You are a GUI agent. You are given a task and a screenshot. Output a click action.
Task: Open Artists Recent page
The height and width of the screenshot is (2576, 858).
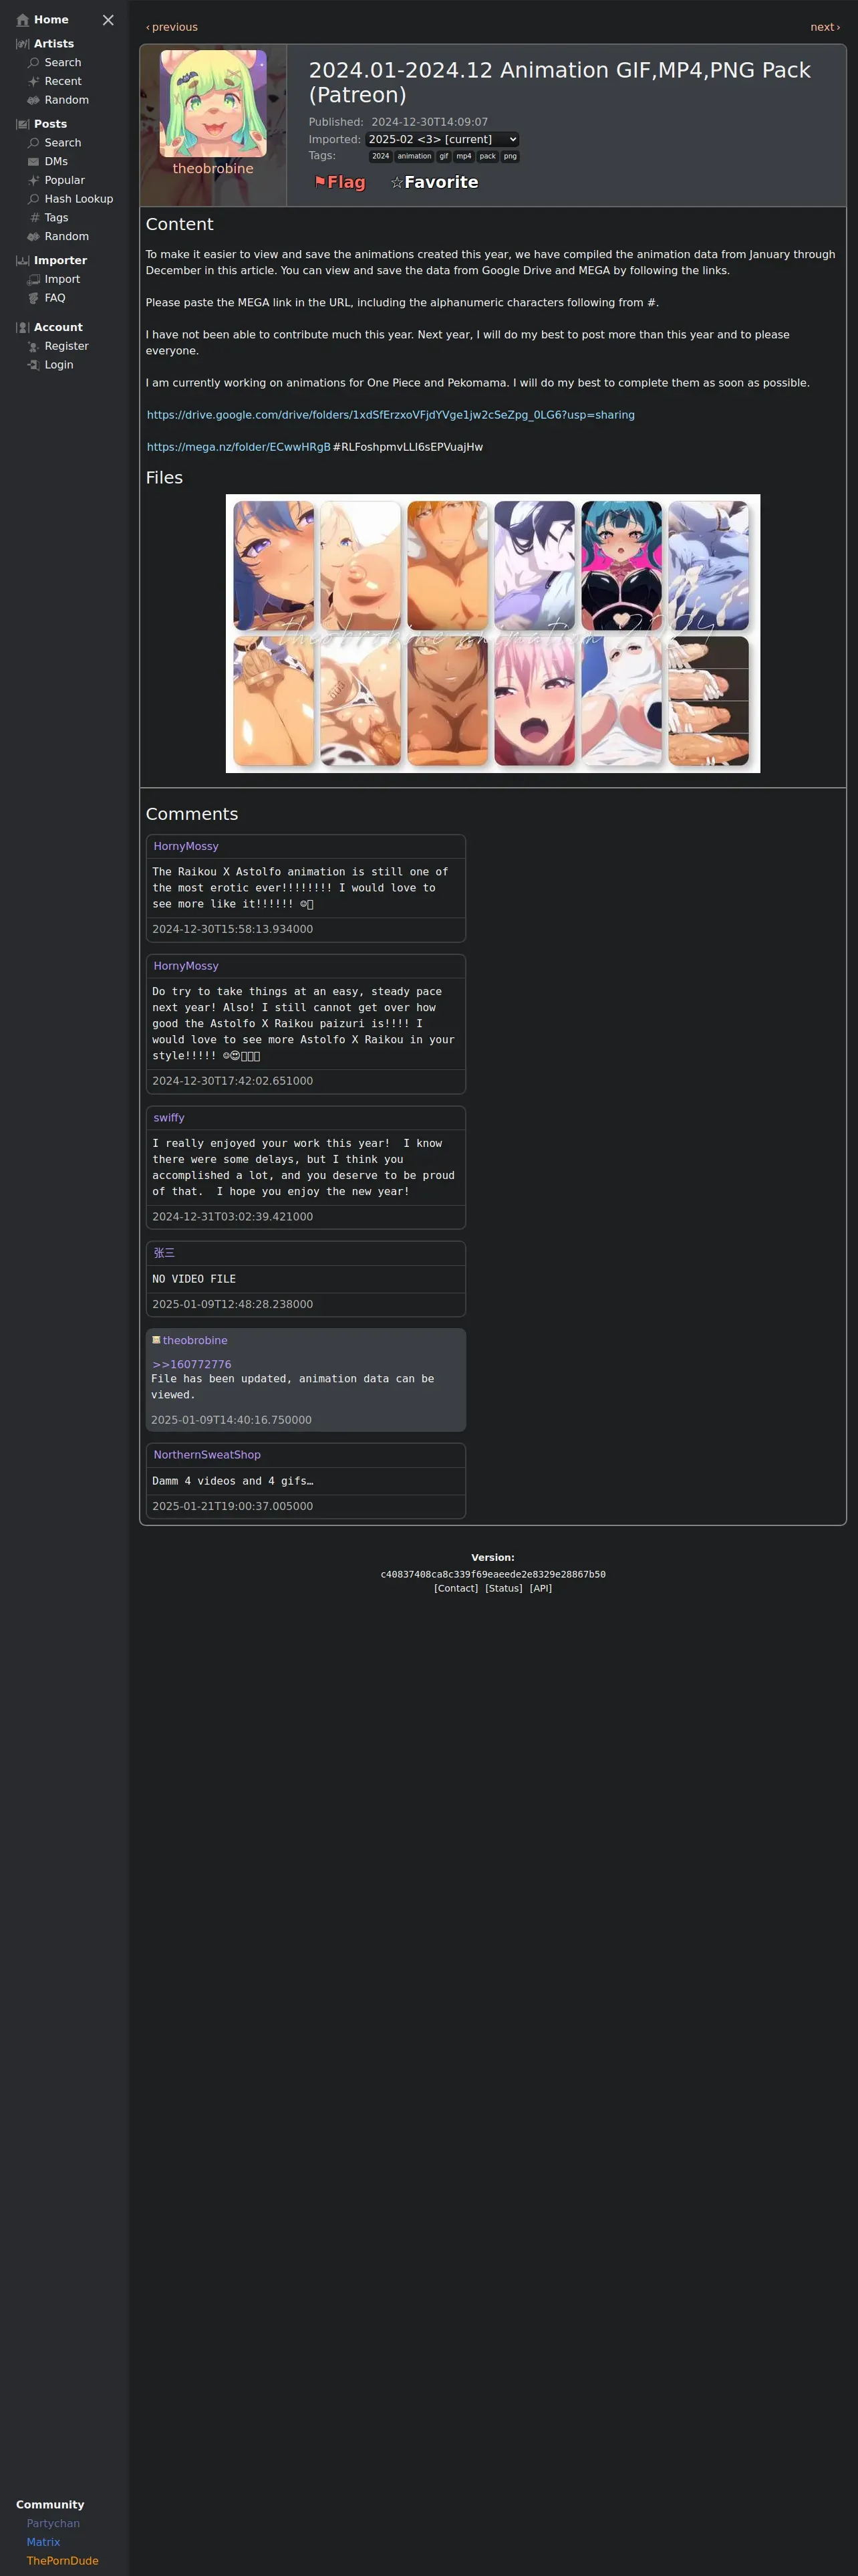pyautogui.click(x=63, y=82)
